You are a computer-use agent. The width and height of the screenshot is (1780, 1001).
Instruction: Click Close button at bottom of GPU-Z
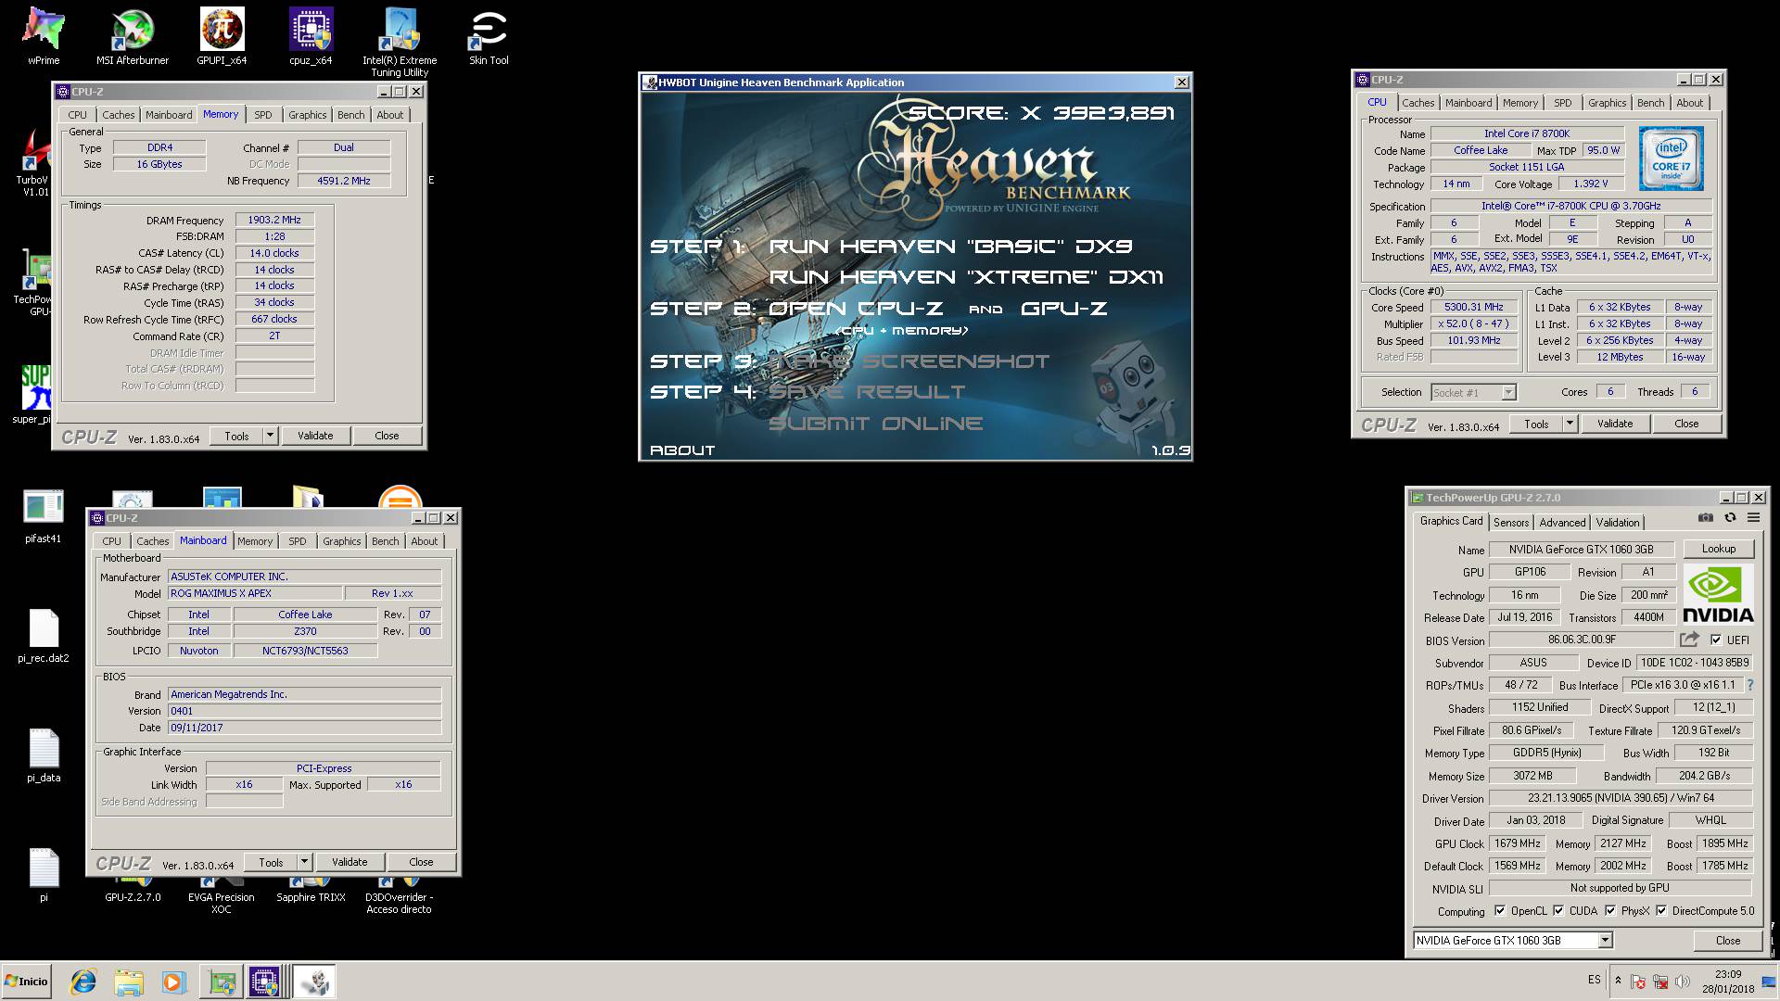click(x=1728, y=940)
